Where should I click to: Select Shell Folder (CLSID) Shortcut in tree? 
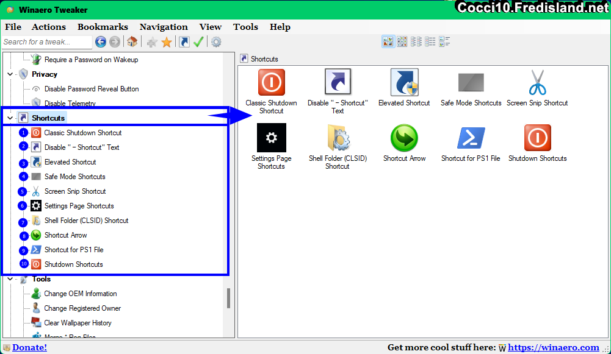[x=86, y=221]
